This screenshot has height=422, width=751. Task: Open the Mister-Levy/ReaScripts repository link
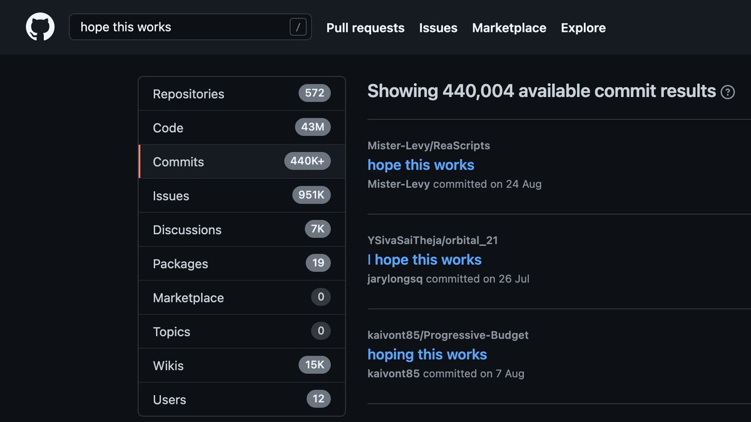click(429, 145)
